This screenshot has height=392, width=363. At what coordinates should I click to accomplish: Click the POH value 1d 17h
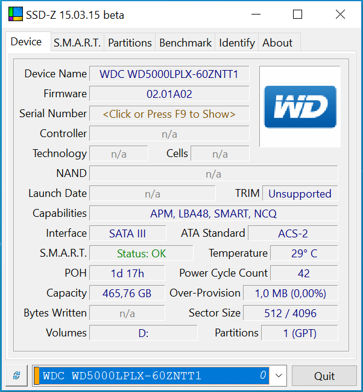pyautogui.click(x=127, y=274)
